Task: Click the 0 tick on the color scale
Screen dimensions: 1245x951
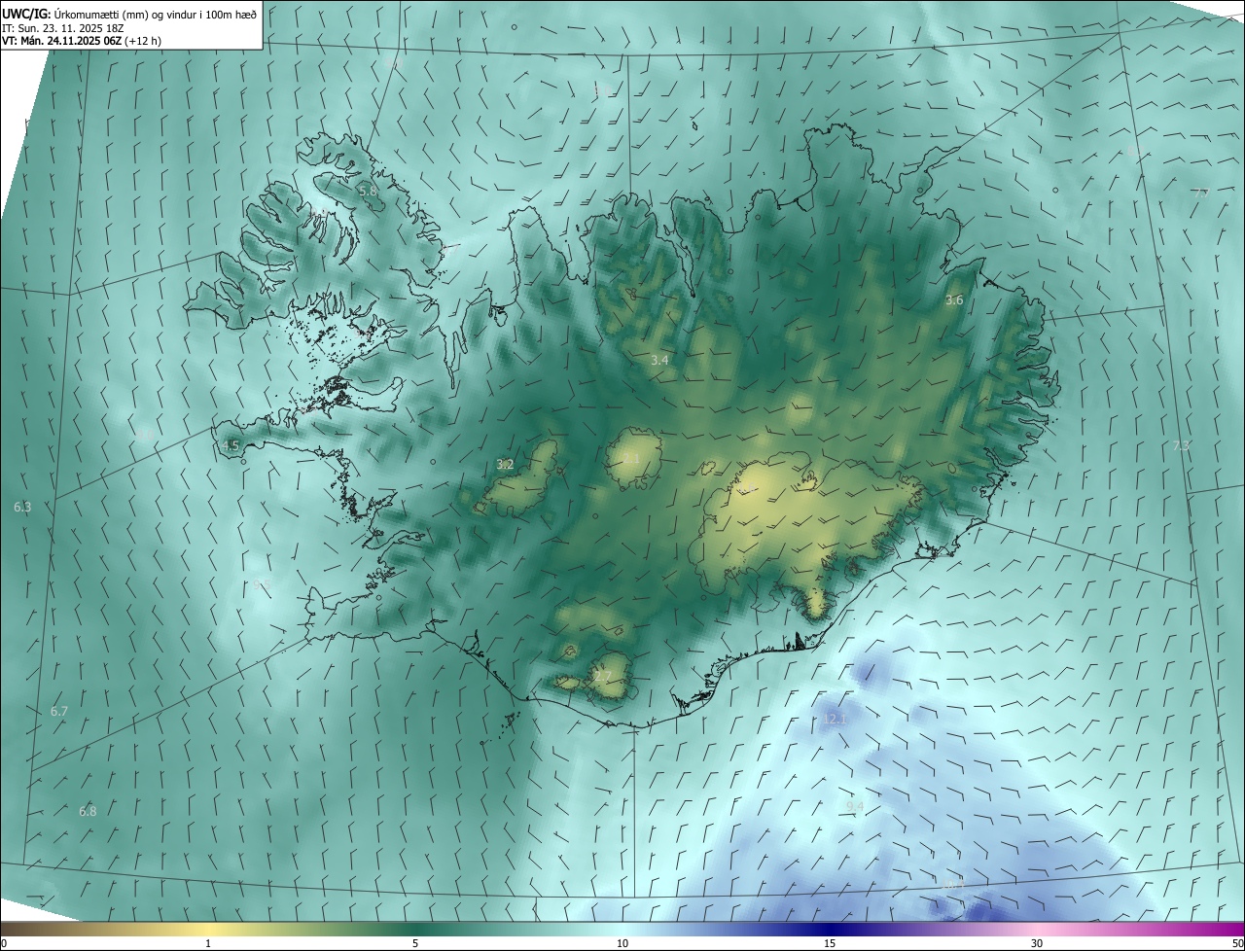Action: (x=3, y=943)
